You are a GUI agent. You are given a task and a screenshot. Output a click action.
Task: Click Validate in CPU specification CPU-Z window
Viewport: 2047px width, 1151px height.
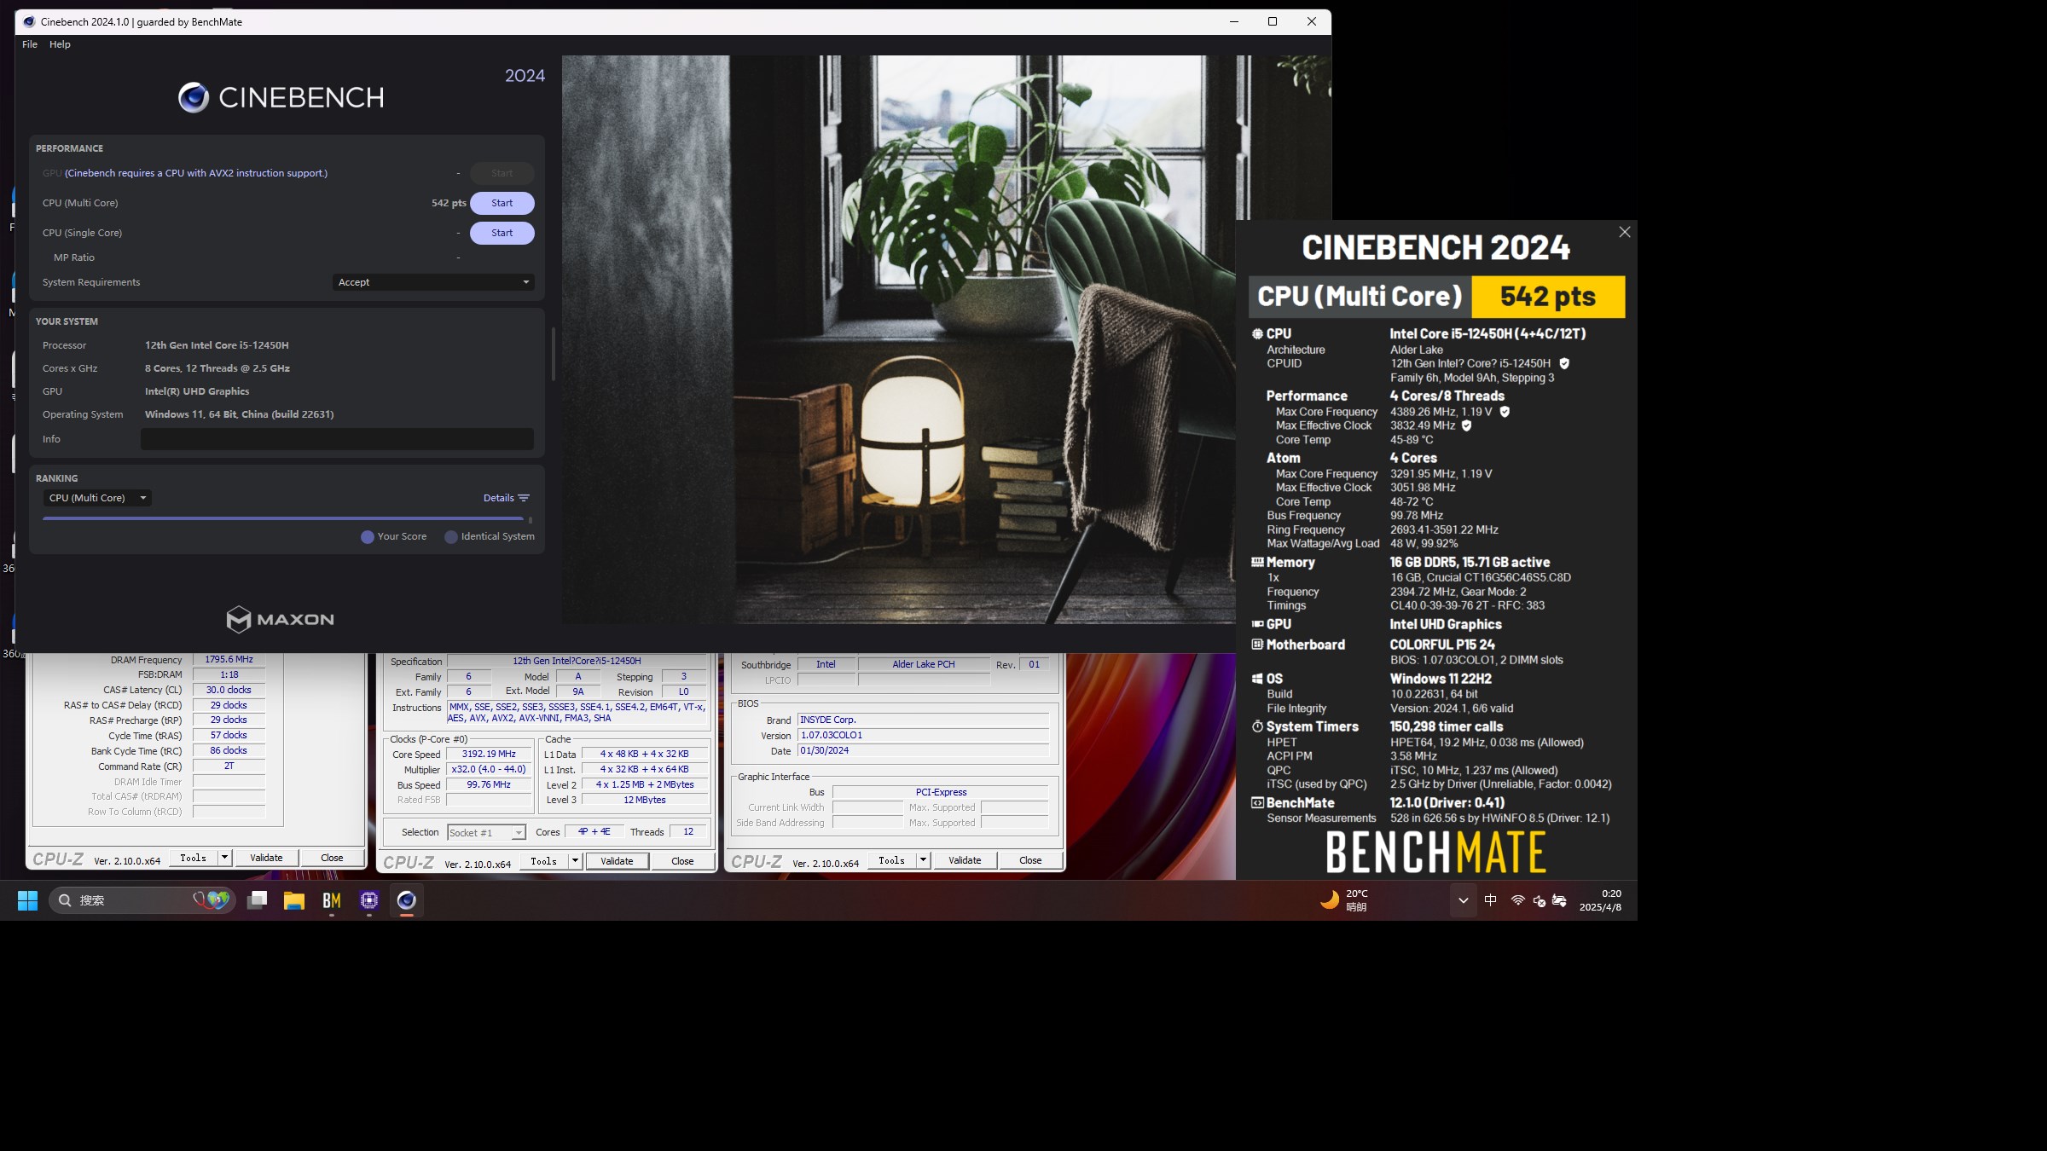point(617,862)
